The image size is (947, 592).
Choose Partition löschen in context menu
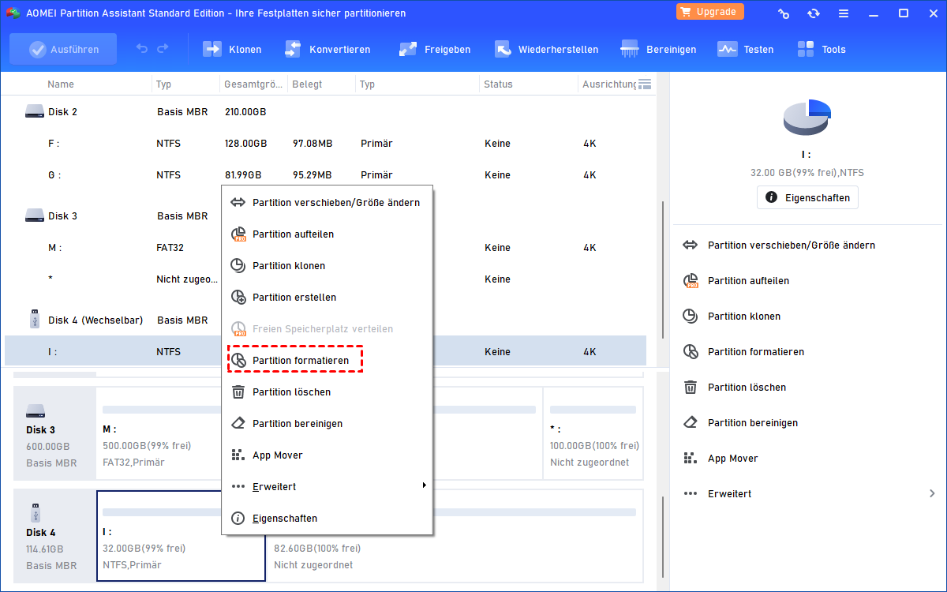click(x=327, y=392)
